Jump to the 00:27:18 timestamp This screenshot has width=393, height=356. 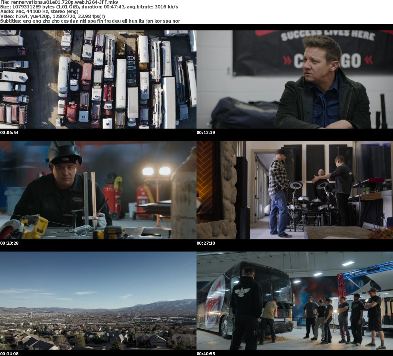pyautogui.click(x=206, y=243)
